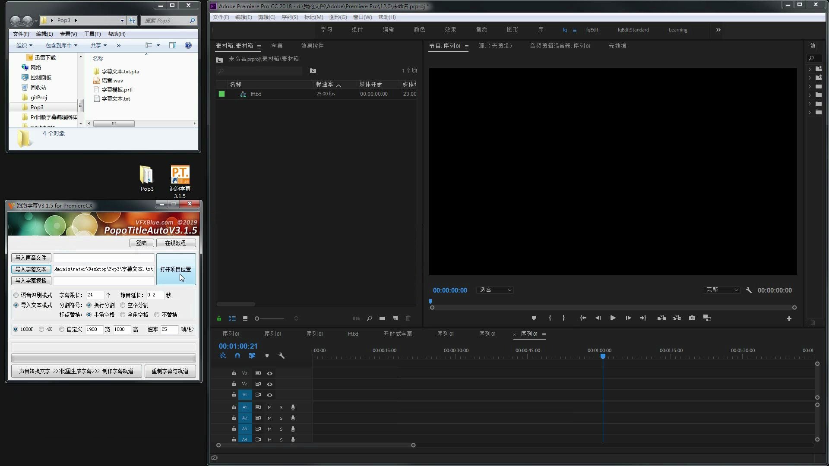Screen dimensions: 829x466
Task: Delete selected item in project panel
Action: tap(408, 318)
